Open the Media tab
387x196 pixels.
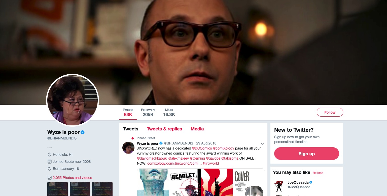point(197,129)
